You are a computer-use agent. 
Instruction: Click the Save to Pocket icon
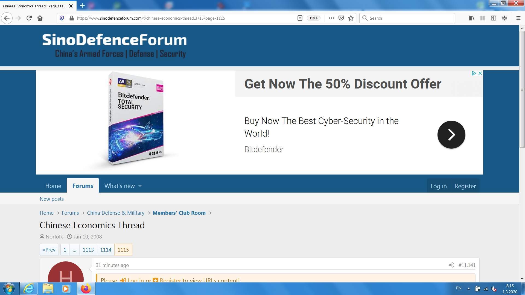tap(341, 18)
